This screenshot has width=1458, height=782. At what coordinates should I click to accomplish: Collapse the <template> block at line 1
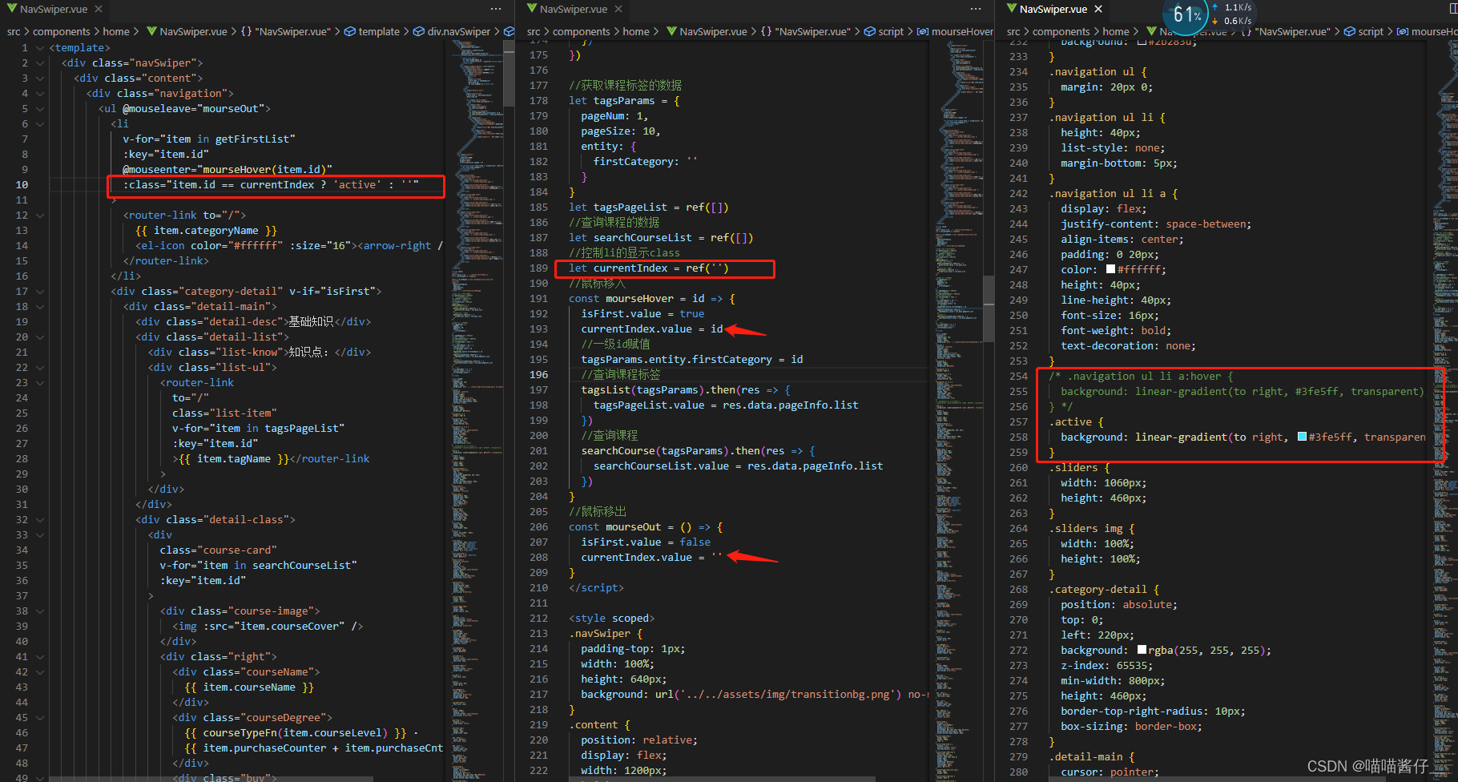[x=40, y=48]
